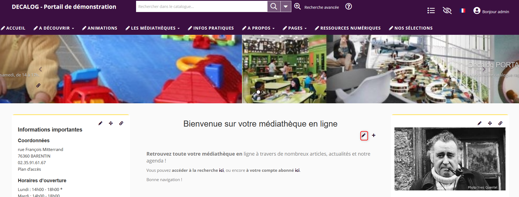
Task: Toggle the crossed-out eye visibility icon
Action: click(x=447, y=11)
